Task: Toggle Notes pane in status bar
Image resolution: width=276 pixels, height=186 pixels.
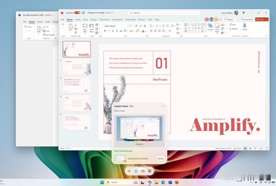Action: pos(237,149)
